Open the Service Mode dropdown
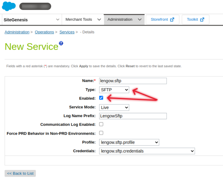The image size is (223, 183). (114, 108)
